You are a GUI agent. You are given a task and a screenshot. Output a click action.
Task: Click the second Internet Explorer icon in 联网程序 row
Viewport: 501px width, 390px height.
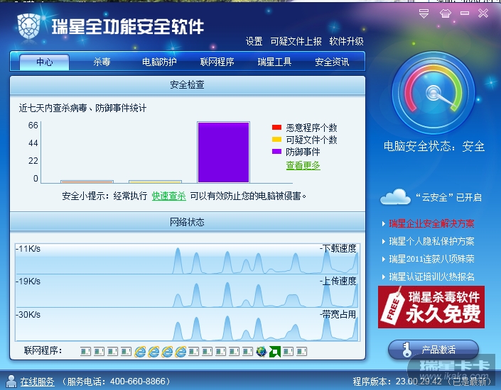153,352
